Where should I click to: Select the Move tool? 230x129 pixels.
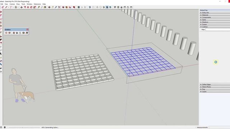28,7
